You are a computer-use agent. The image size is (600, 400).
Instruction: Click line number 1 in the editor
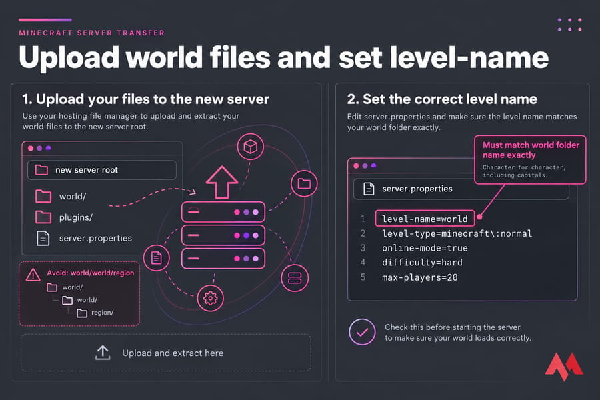[363, 219]
